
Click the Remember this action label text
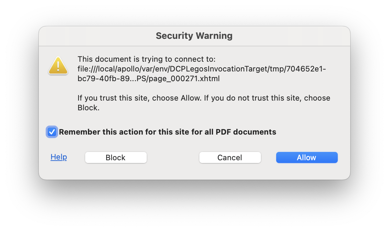pos(168,132)
